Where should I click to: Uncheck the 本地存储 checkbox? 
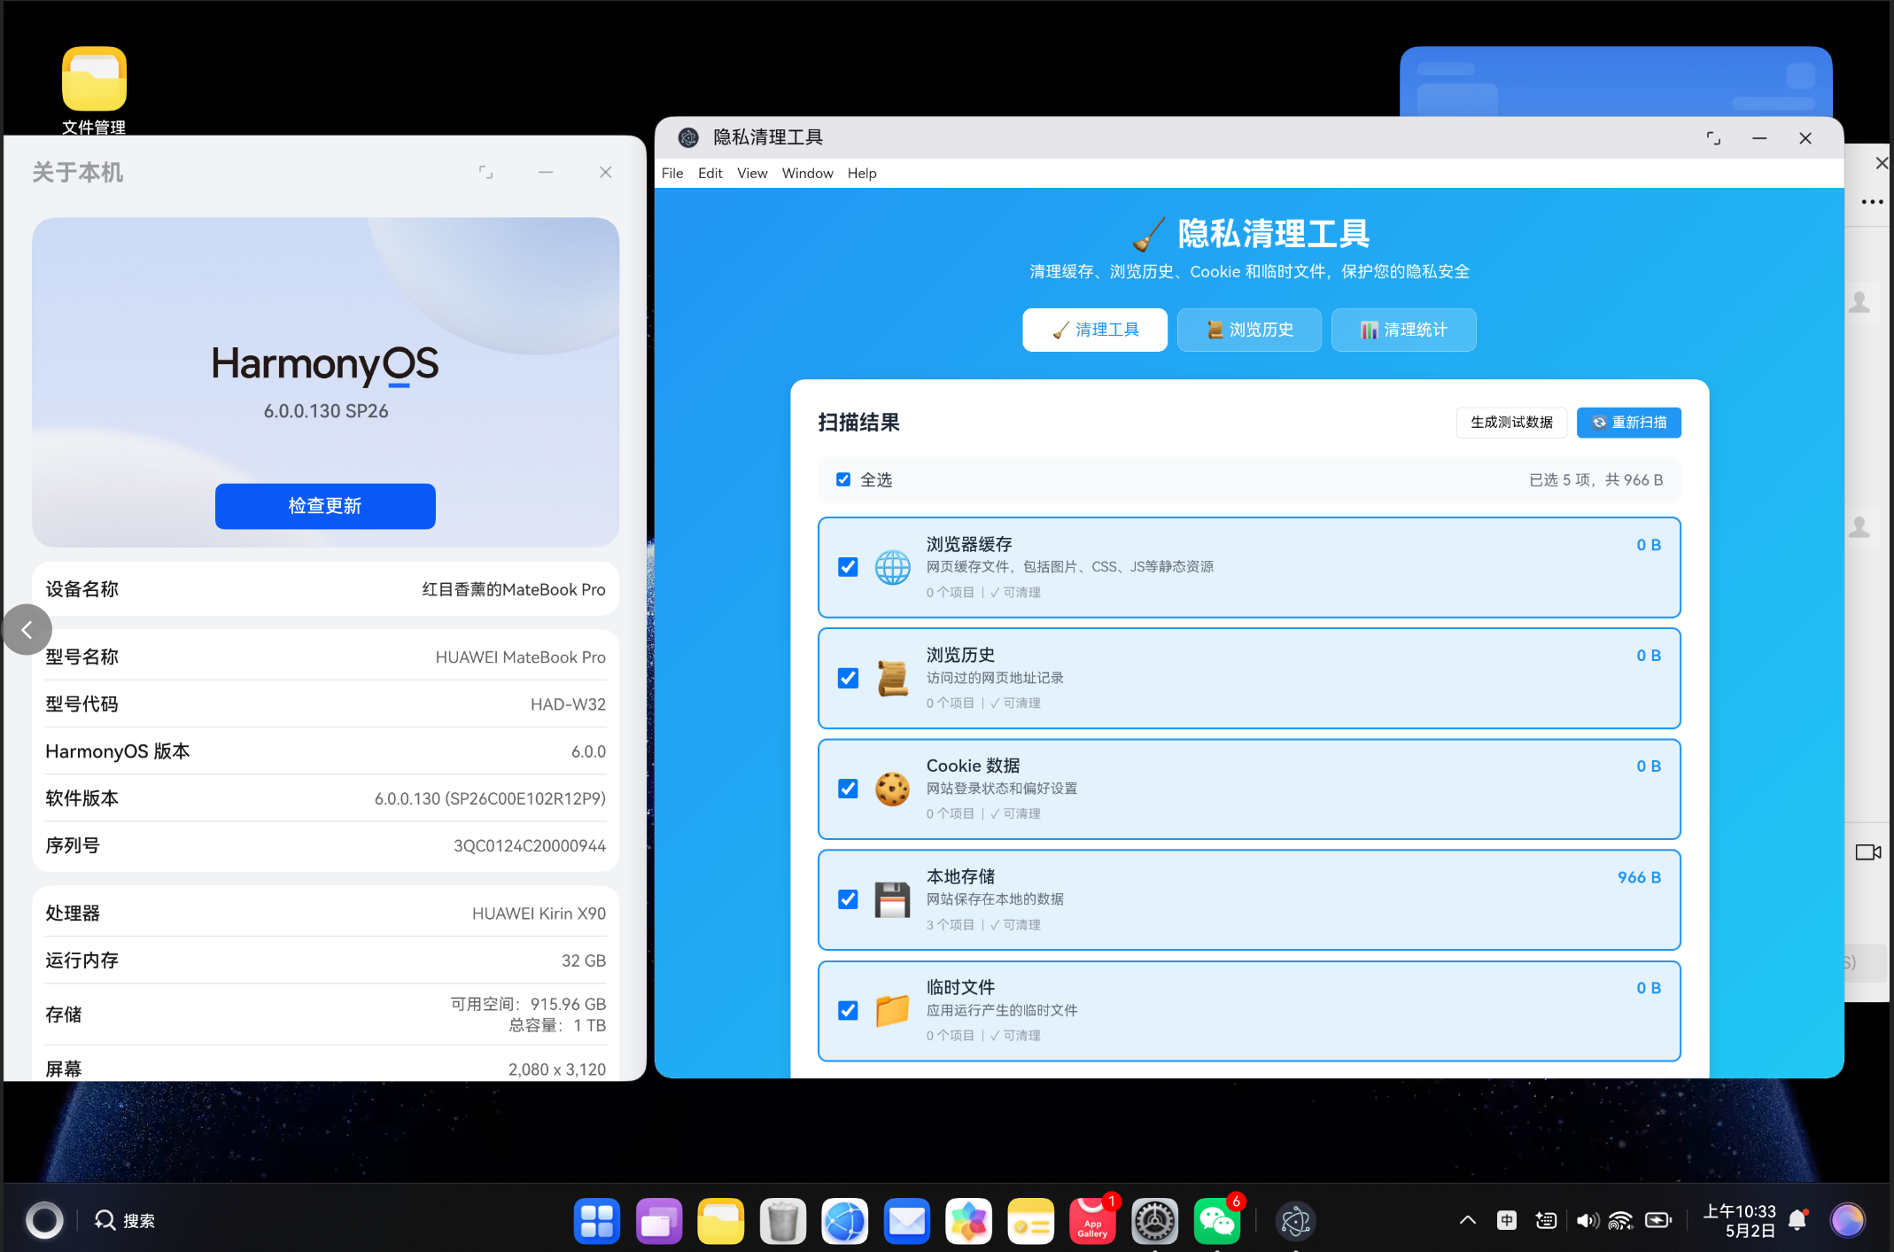point(848,899)
